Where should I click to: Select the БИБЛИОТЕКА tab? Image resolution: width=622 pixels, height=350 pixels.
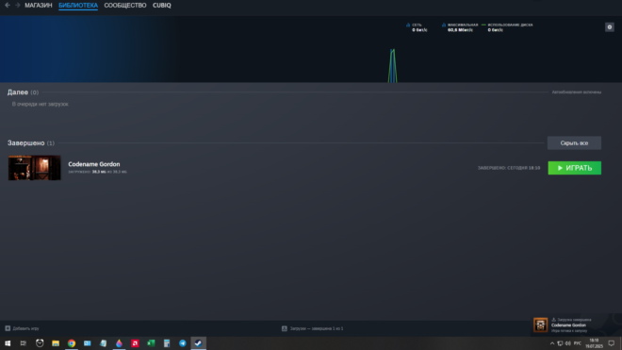click(78, 5)
